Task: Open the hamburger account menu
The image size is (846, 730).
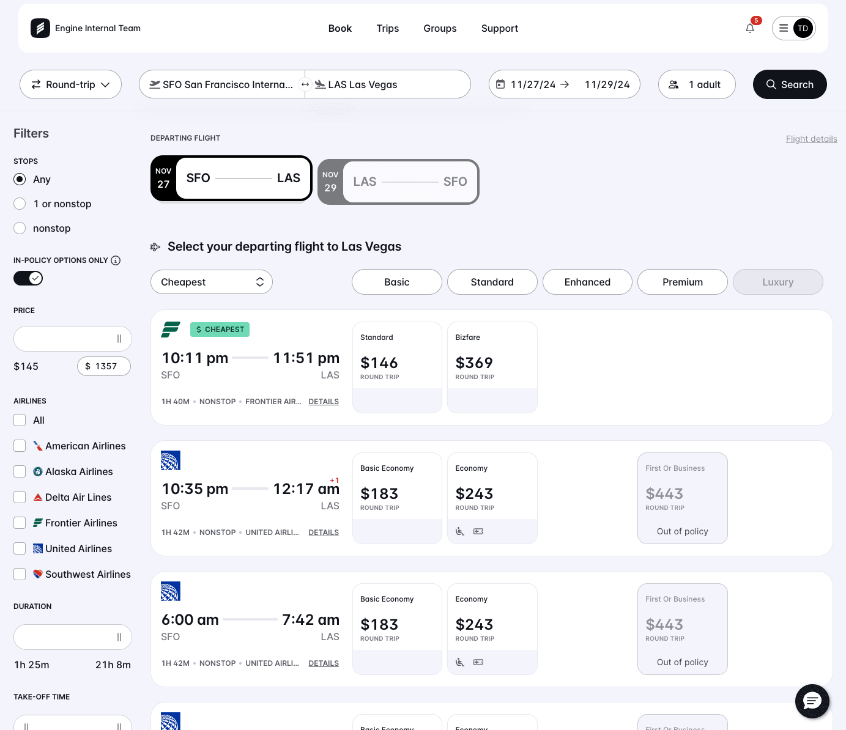Action: [784, 28]
